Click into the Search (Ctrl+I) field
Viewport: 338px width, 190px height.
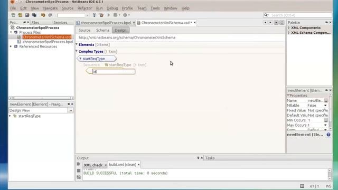tap(301, 15)
